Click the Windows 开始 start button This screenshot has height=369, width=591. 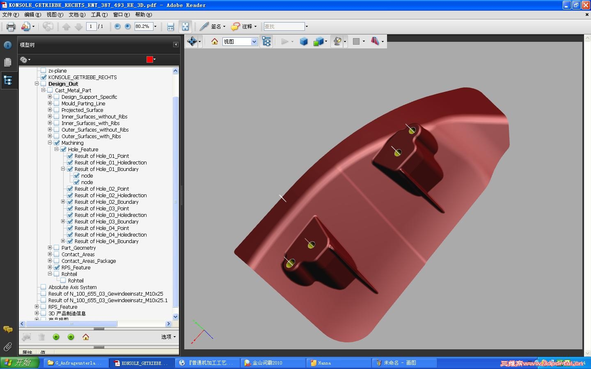(20, 363)
